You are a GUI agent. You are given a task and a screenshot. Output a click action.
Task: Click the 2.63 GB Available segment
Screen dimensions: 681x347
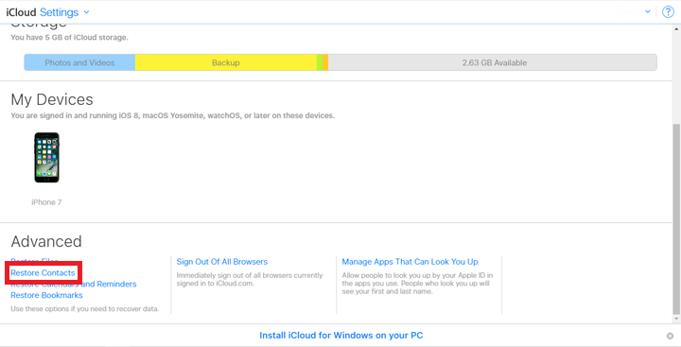click(493, 62)
